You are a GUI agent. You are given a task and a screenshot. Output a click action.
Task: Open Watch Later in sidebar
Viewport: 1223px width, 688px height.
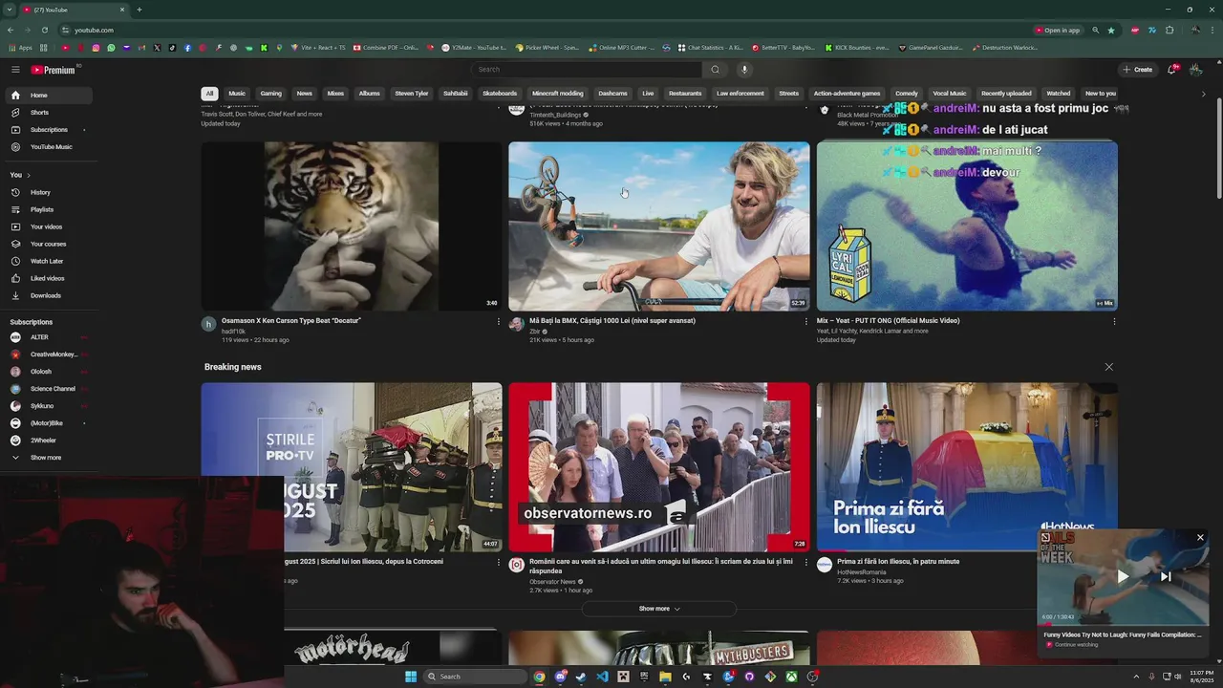[47, 261]
